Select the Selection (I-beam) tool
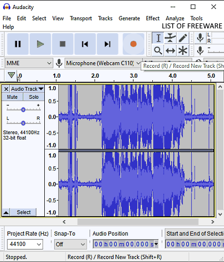 pyautogui.click(x=158, y=38)
